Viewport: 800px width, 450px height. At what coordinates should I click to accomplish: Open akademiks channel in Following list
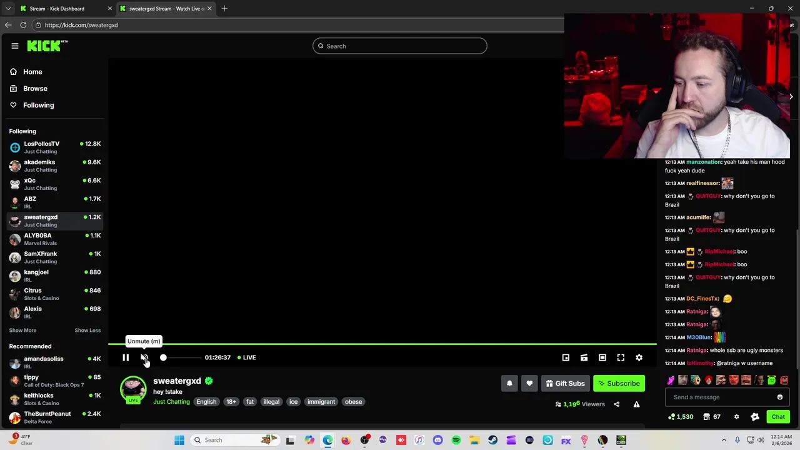tap(55, 166)
